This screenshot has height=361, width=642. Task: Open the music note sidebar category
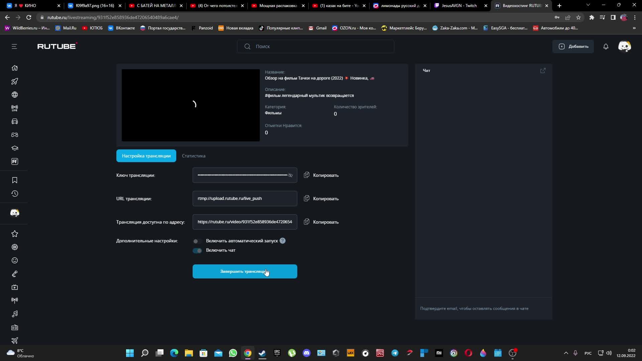14,314
